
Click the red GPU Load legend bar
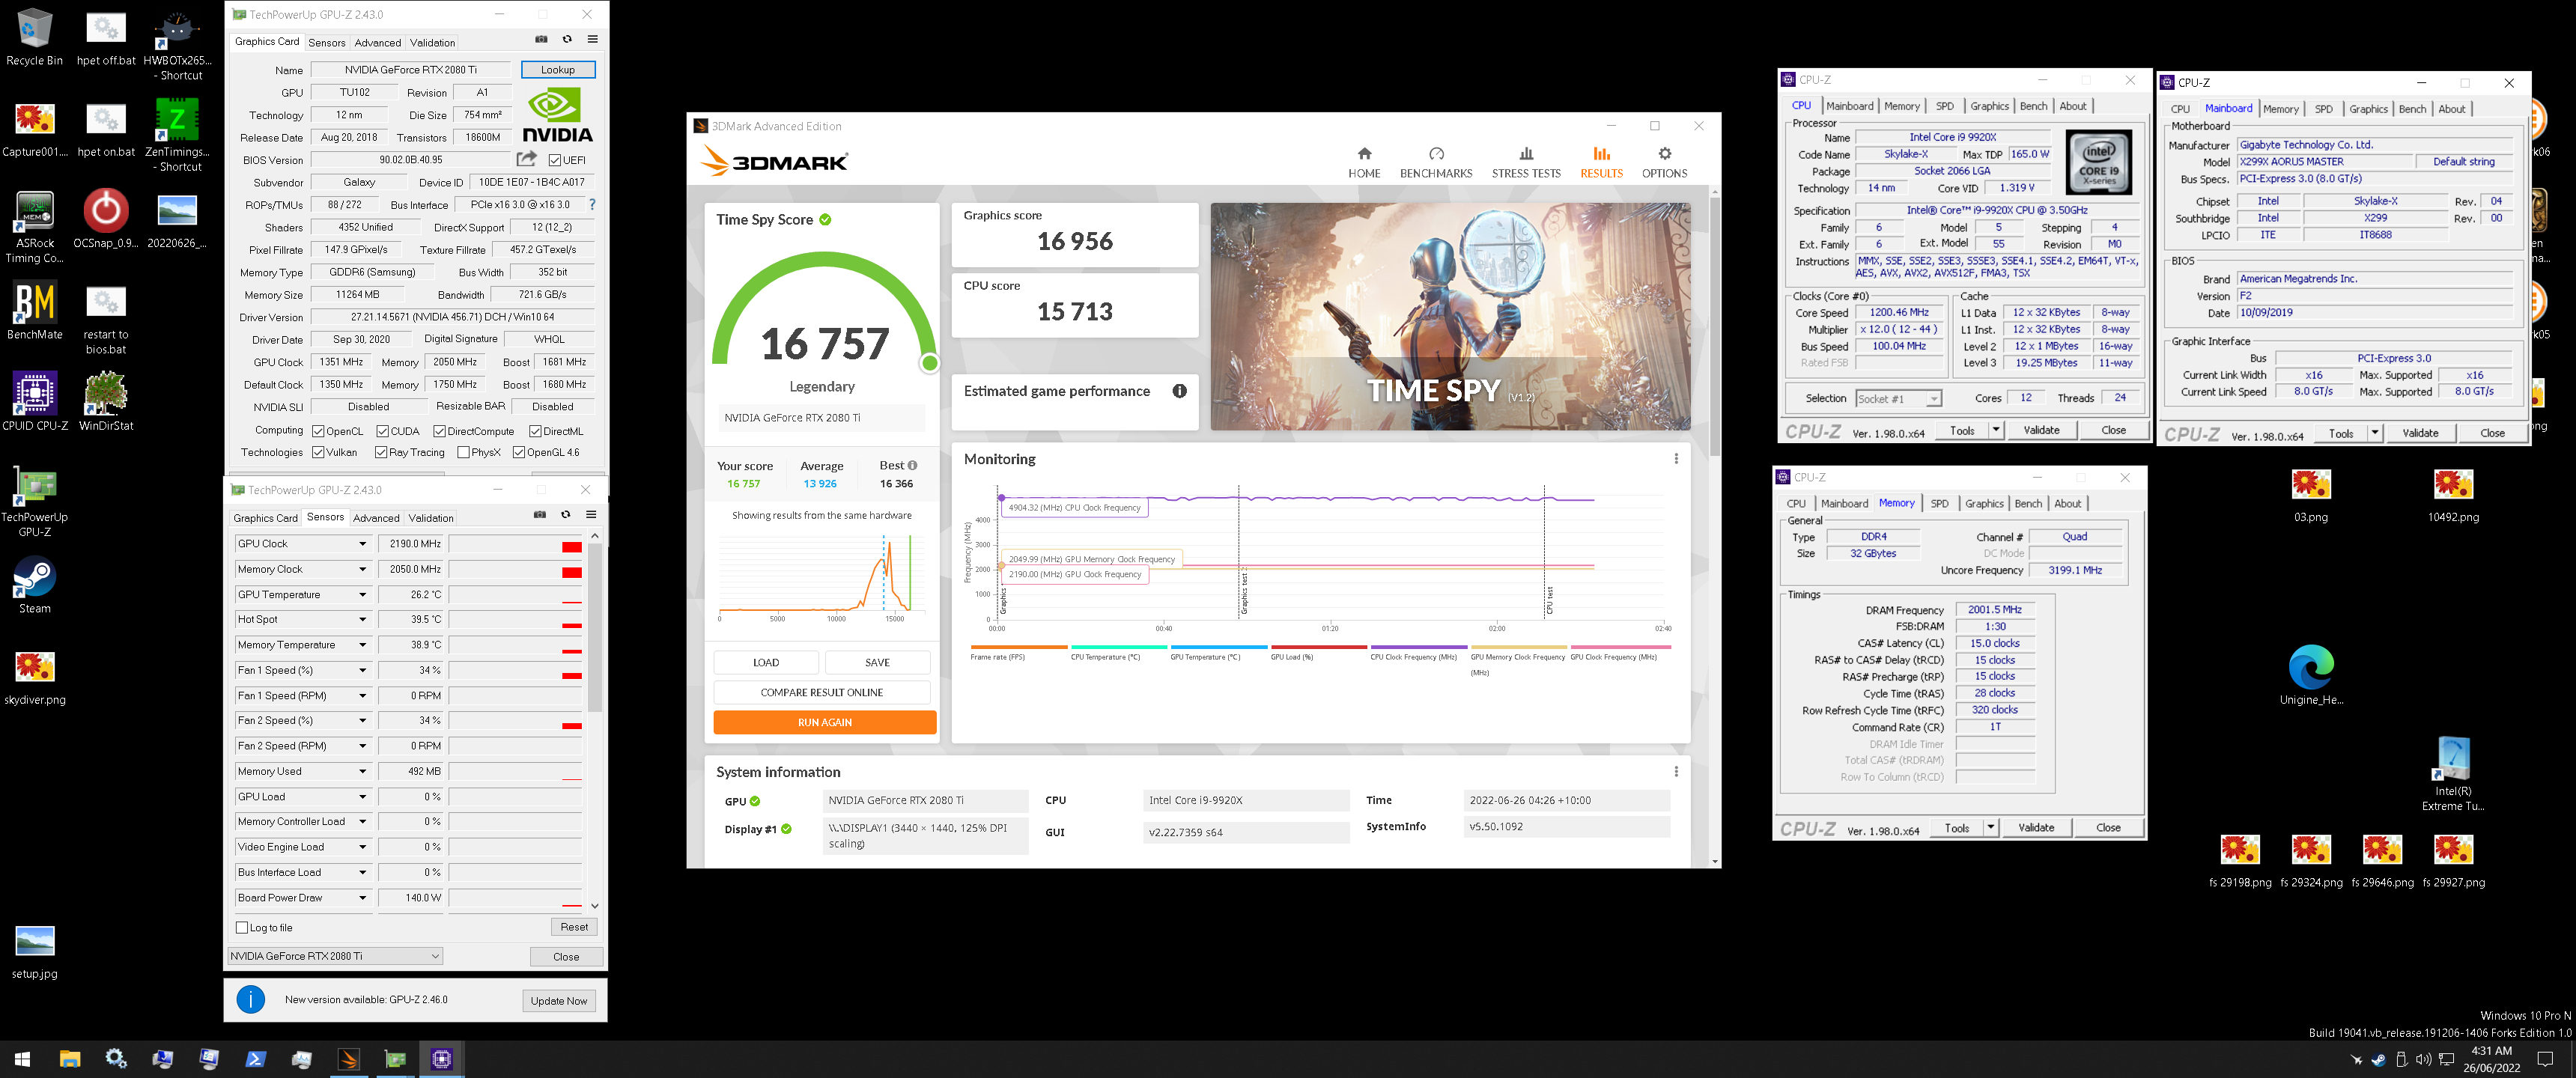pyautogui.click(x=1319, y=647)
